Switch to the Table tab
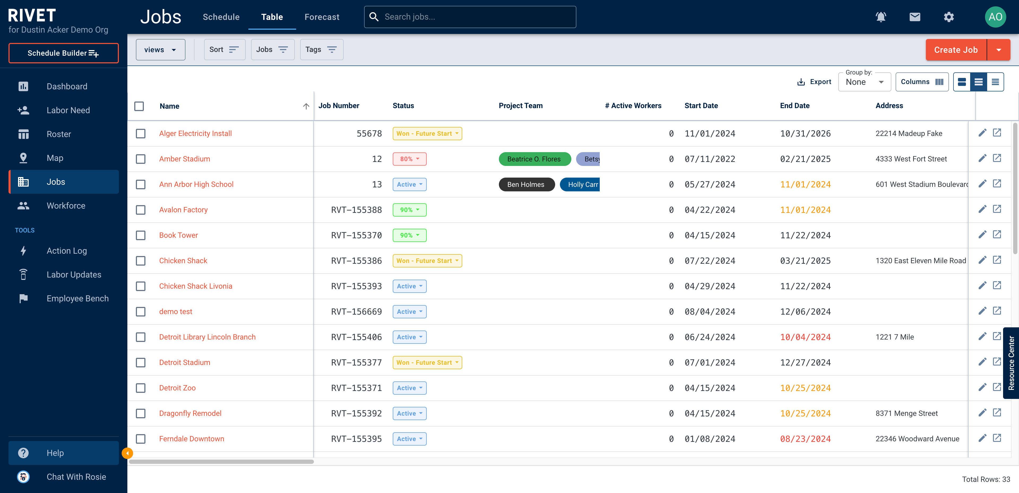Screen dimensions: 1019x493 [272, 17]
